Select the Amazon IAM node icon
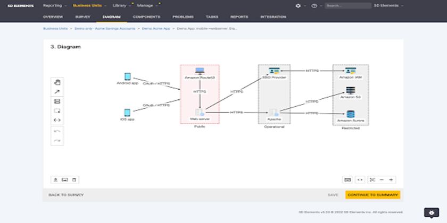 click(x=351, y=71)
